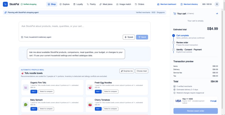The width and height of the screenshot is (225, 115).
Task: Switch to the Pantry tab
Action: [x=91, y=4]
